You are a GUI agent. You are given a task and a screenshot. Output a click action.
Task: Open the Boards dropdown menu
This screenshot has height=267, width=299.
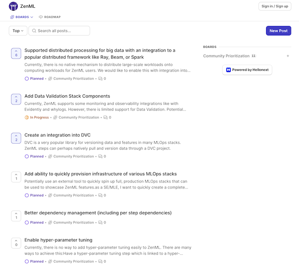pyautogui.click(x=22, y=17)
